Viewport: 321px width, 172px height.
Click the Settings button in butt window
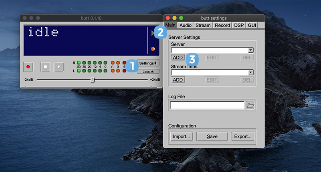tap(148, 63)
